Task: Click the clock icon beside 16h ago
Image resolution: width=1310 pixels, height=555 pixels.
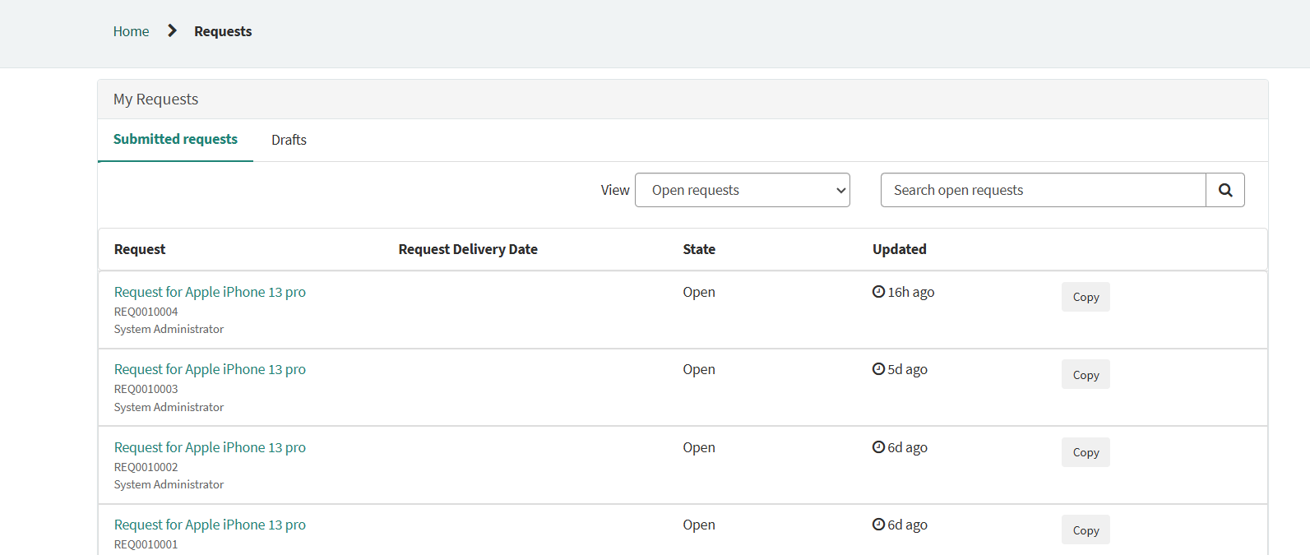Action: (878, 292)
